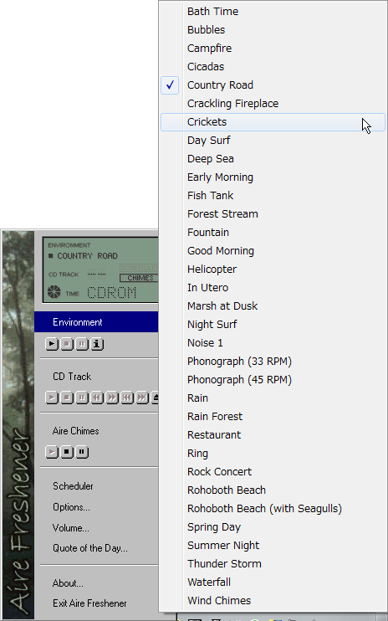Open the Environment submenu
This screenshot has width=388, height=621.
tap(96, 322)
